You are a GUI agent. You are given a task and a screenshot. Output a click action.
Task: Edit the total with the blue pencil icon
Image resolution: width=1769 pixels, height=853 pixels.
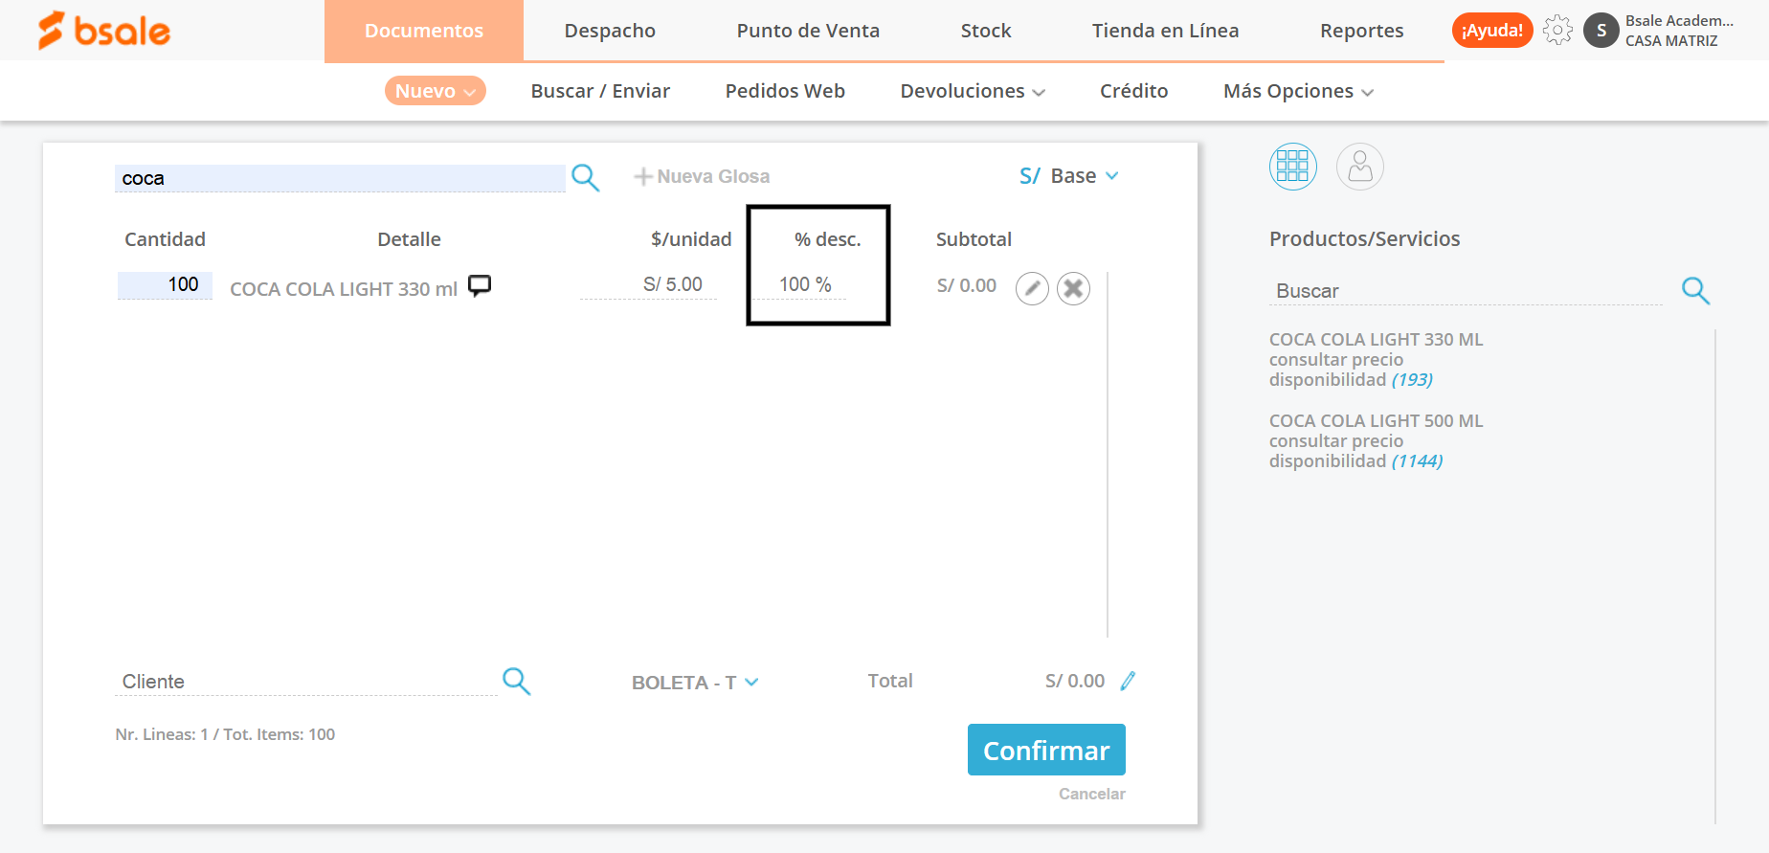tap(1128, 681)
